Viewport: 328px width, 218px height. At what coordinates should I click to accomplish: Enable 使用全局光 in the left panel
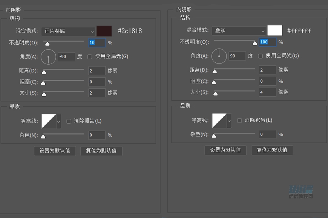89,56
